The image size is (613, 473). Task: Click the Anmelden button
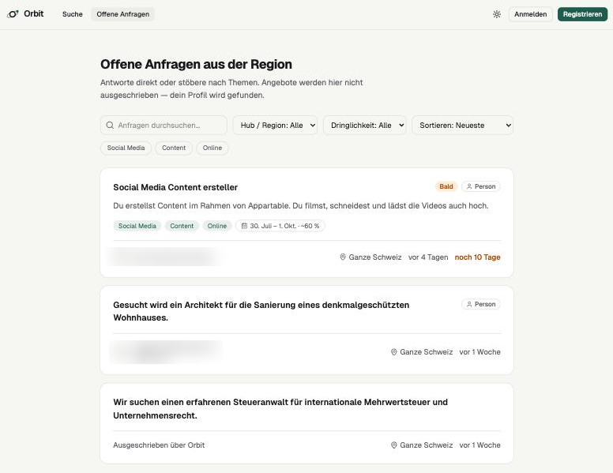(x=531, y=14)
